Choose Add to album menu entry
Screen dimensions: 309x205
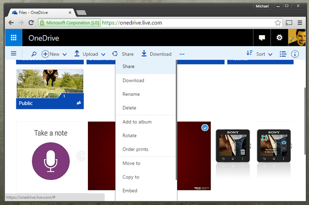[x=146, y=122]
